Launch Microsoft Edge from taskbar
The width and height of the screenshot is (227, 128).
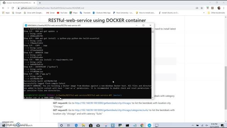click(76, 126)
